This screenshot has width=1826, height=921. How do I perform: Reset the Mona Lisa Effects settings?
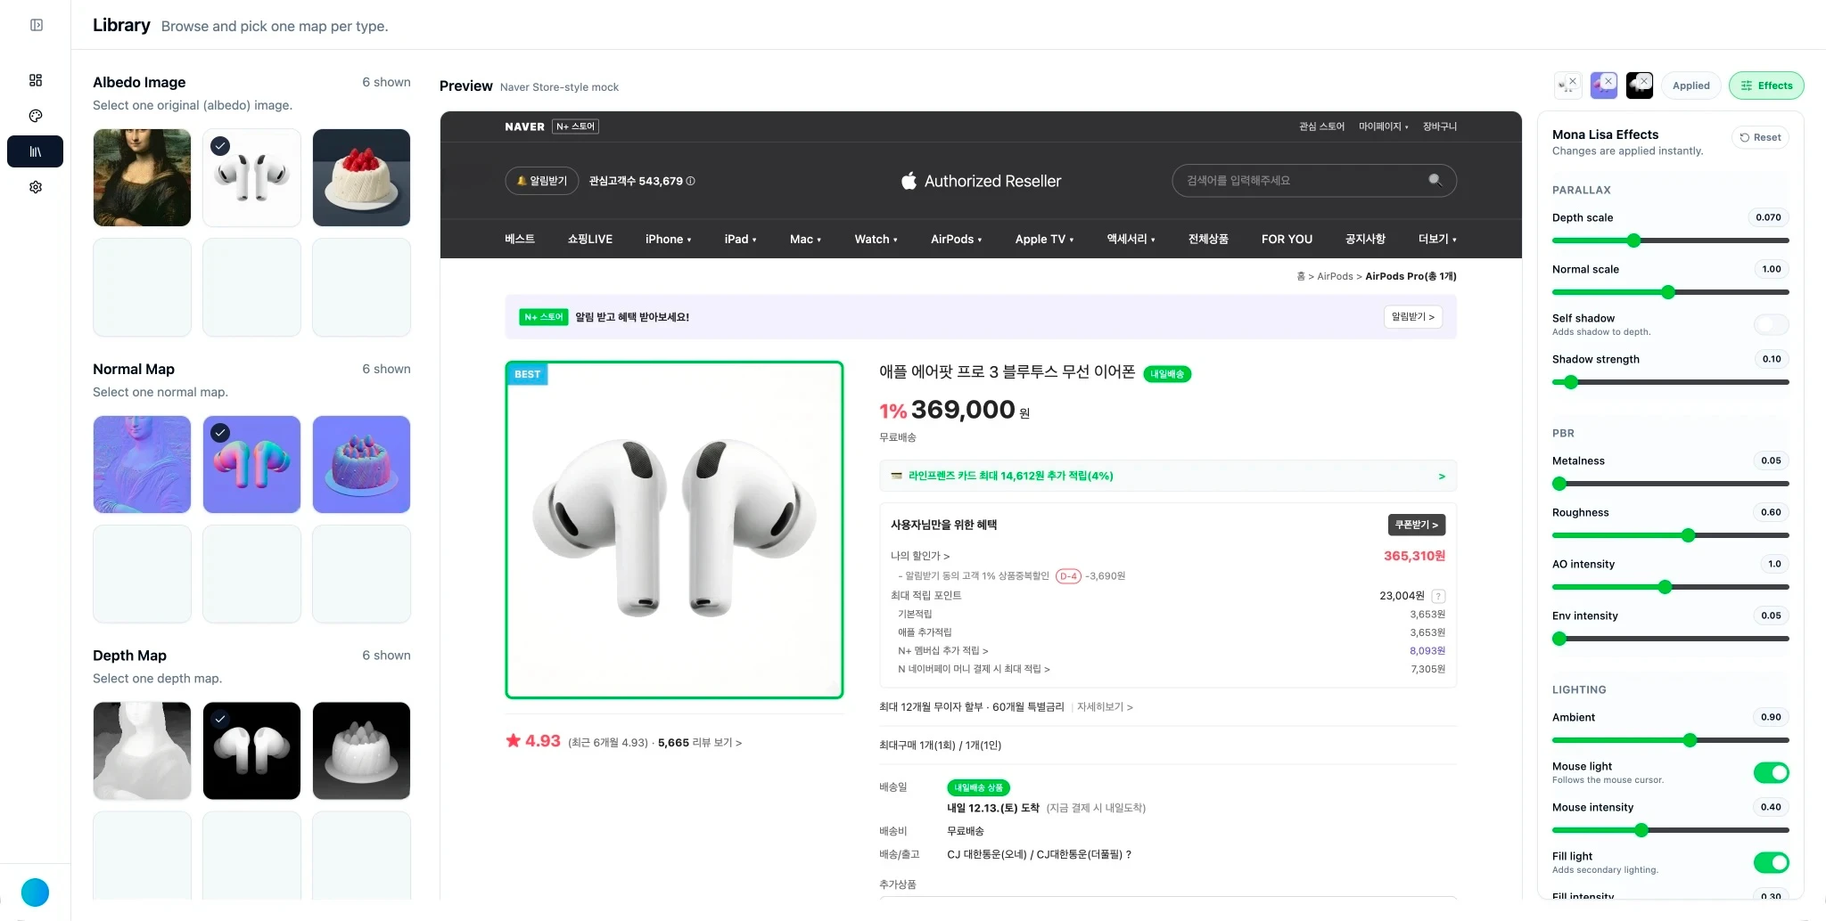(1760, 137)
